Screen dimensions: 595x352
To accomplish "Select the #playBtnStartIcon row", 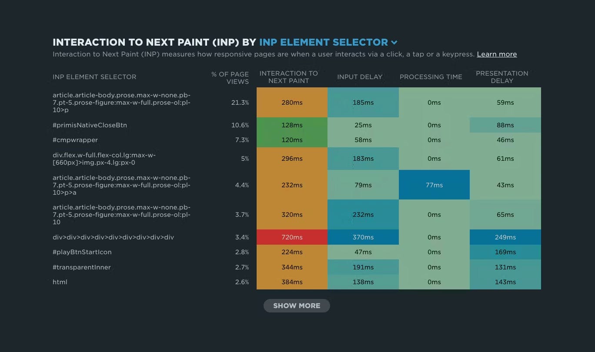I will 82,252.
